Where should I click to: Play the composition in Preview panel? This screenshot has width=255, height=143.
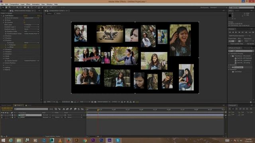[x=236, y=32]
